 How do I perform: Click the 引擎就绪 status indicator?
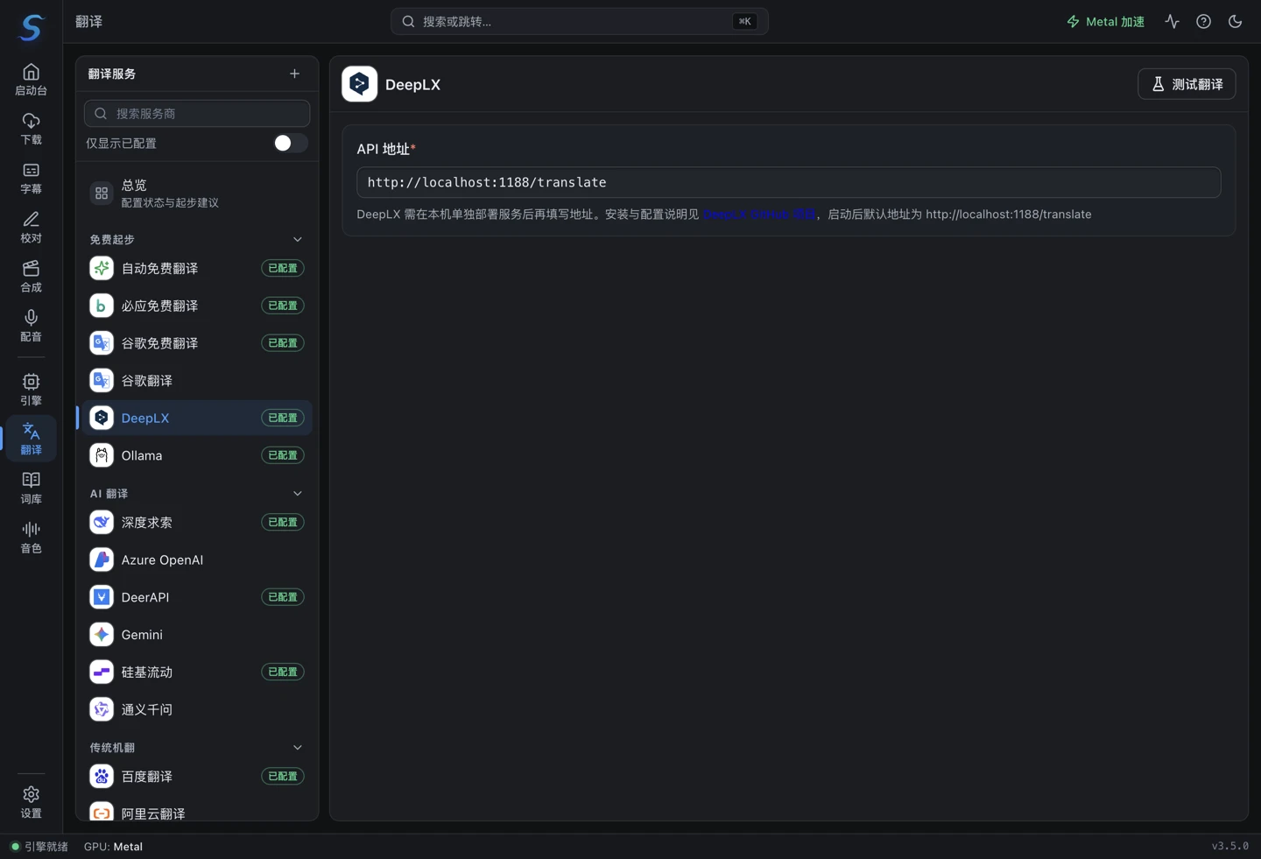point(39,847)
